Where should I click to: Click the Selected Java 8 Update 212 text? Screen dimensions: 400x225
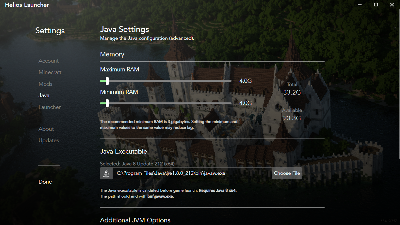[x=137, y=164]
